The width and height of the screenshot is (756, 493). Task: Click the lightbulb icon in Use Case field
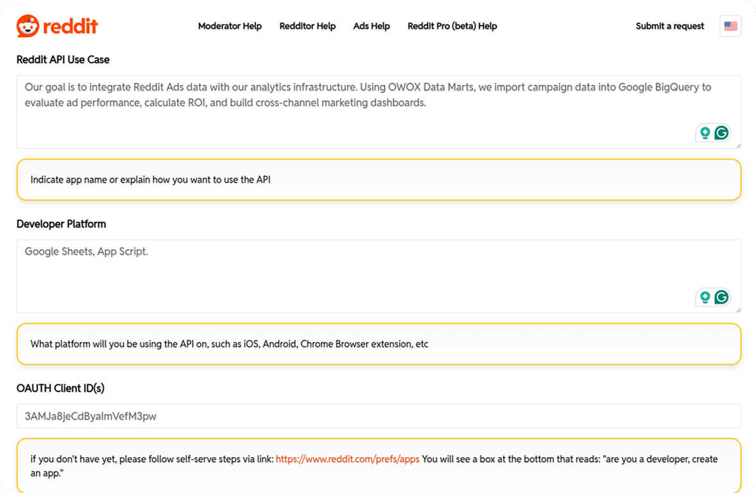click(705, 133)
